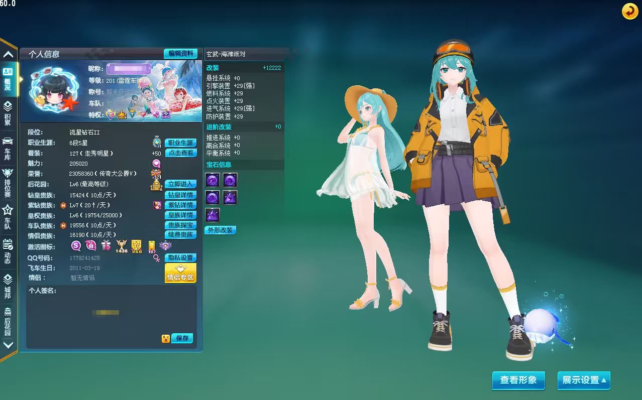Click the winged heart privilege icon

(x=111, y=114)
